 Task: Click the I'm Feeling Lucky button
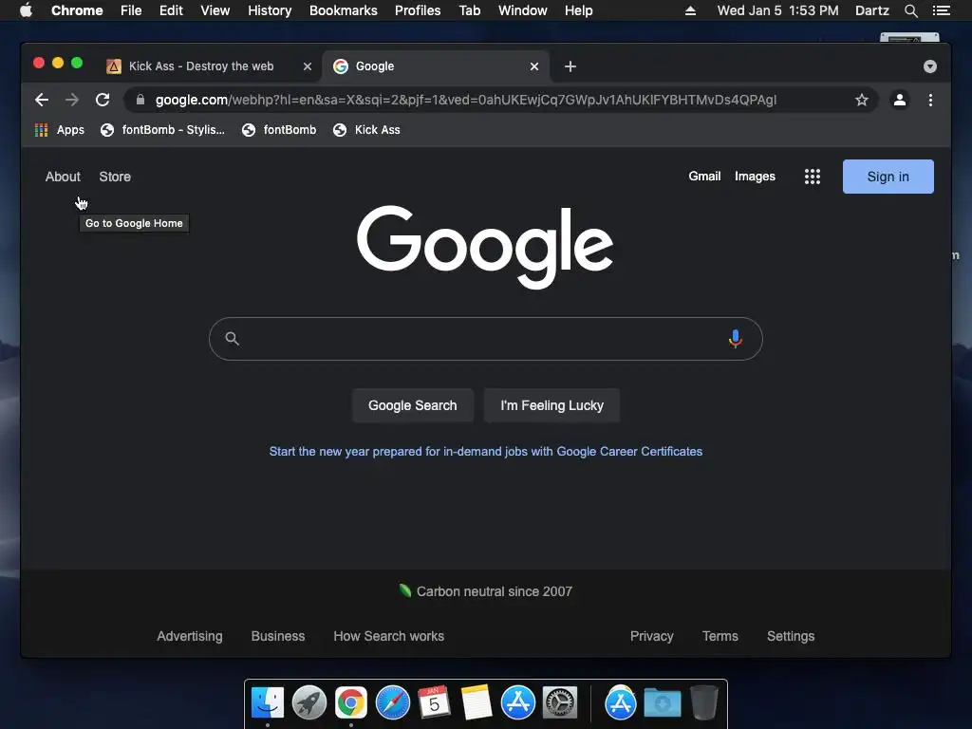tap(551, 405)
